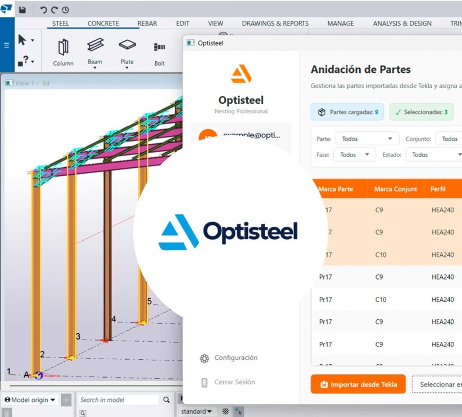462x417 pixels.
Task: Switch to the STEEL ribbon tab
Action: pos(60,24)
